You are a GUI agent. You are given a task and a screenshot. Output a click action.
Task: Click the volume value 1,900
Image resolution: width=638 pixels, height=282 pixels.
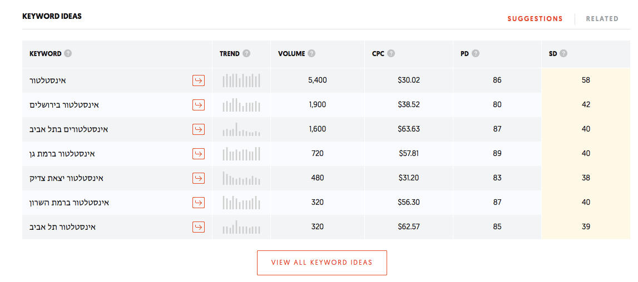click(x=318, y=105)
